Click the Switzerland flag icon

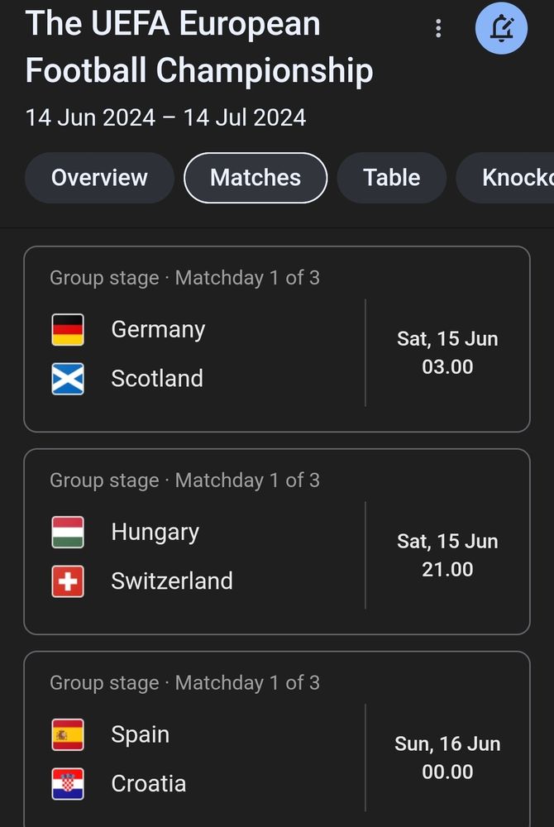pos(68,581)
